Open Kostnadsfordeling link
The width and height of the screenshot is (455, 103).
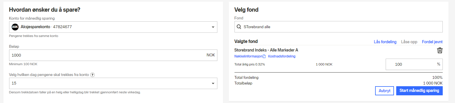(282, 56)
